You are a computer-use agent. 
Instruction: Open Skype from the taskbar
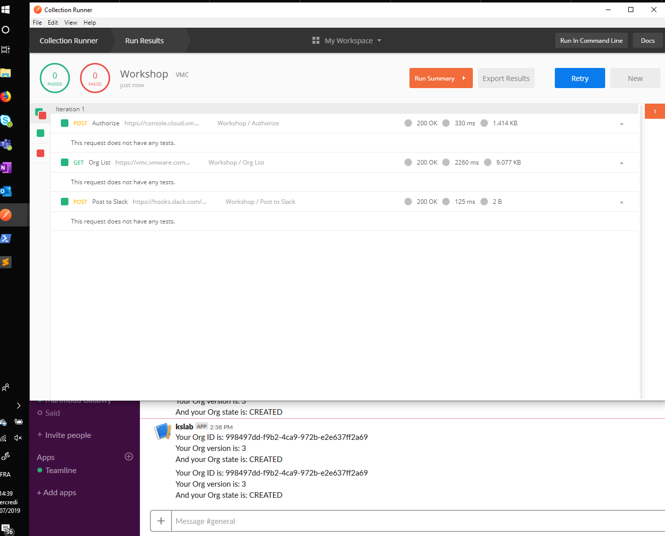tap(6, 121)
